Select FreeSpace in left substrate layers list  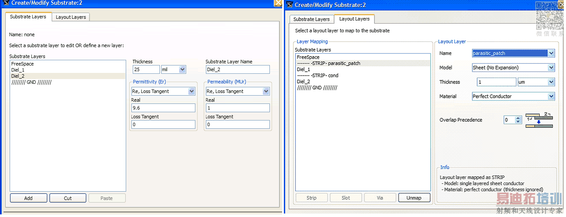pyautogui.click(x=67, y=64)
